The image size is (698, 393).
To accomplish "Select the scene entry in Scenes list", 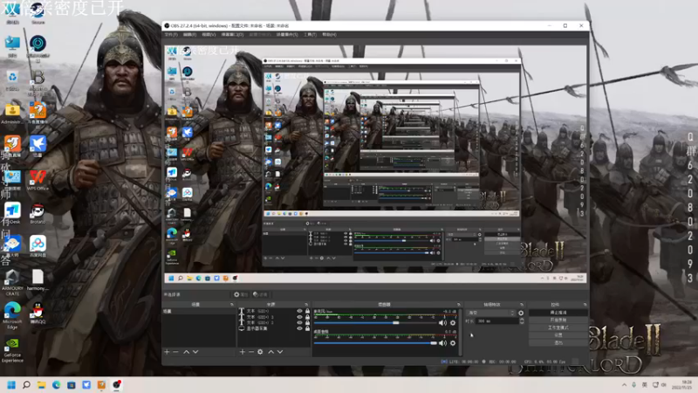I will pyautogui.click(x=199, y=311).
